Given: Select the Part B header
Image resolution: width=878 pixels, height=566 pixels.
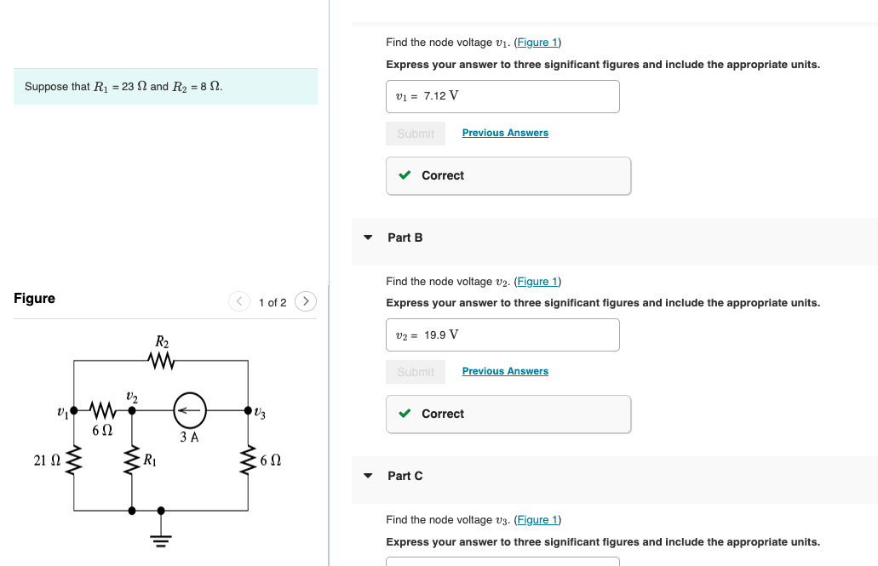Looking at the screenshot, I should pyautogui.click(x=405, y=238).
